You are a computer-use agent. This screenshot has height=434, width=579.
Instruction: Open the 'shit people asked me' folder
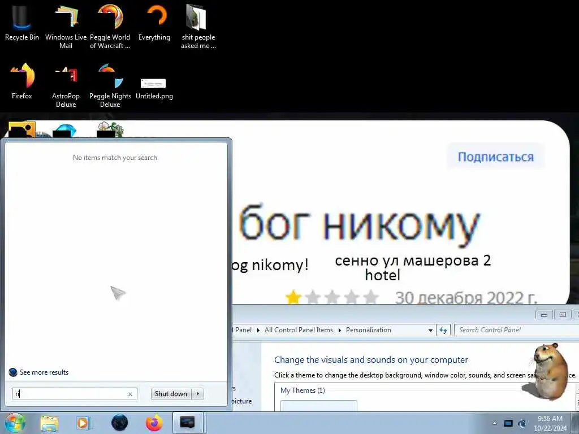coord(198,27)
